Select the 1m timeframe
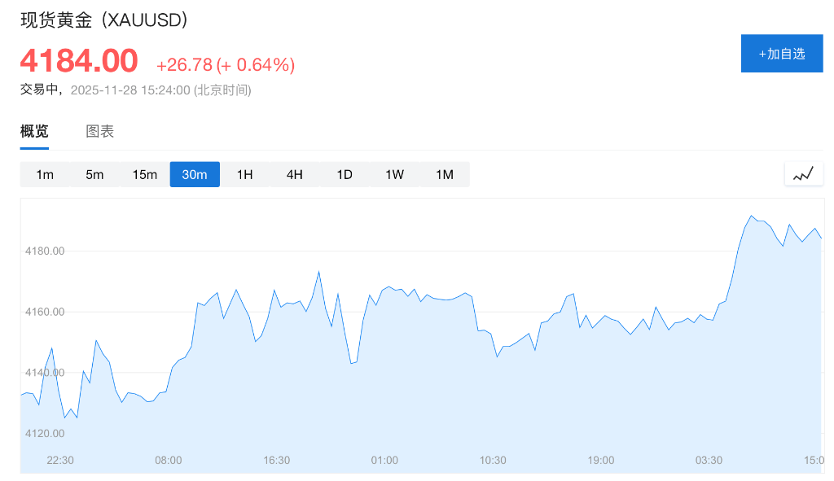 click(45, 174)
